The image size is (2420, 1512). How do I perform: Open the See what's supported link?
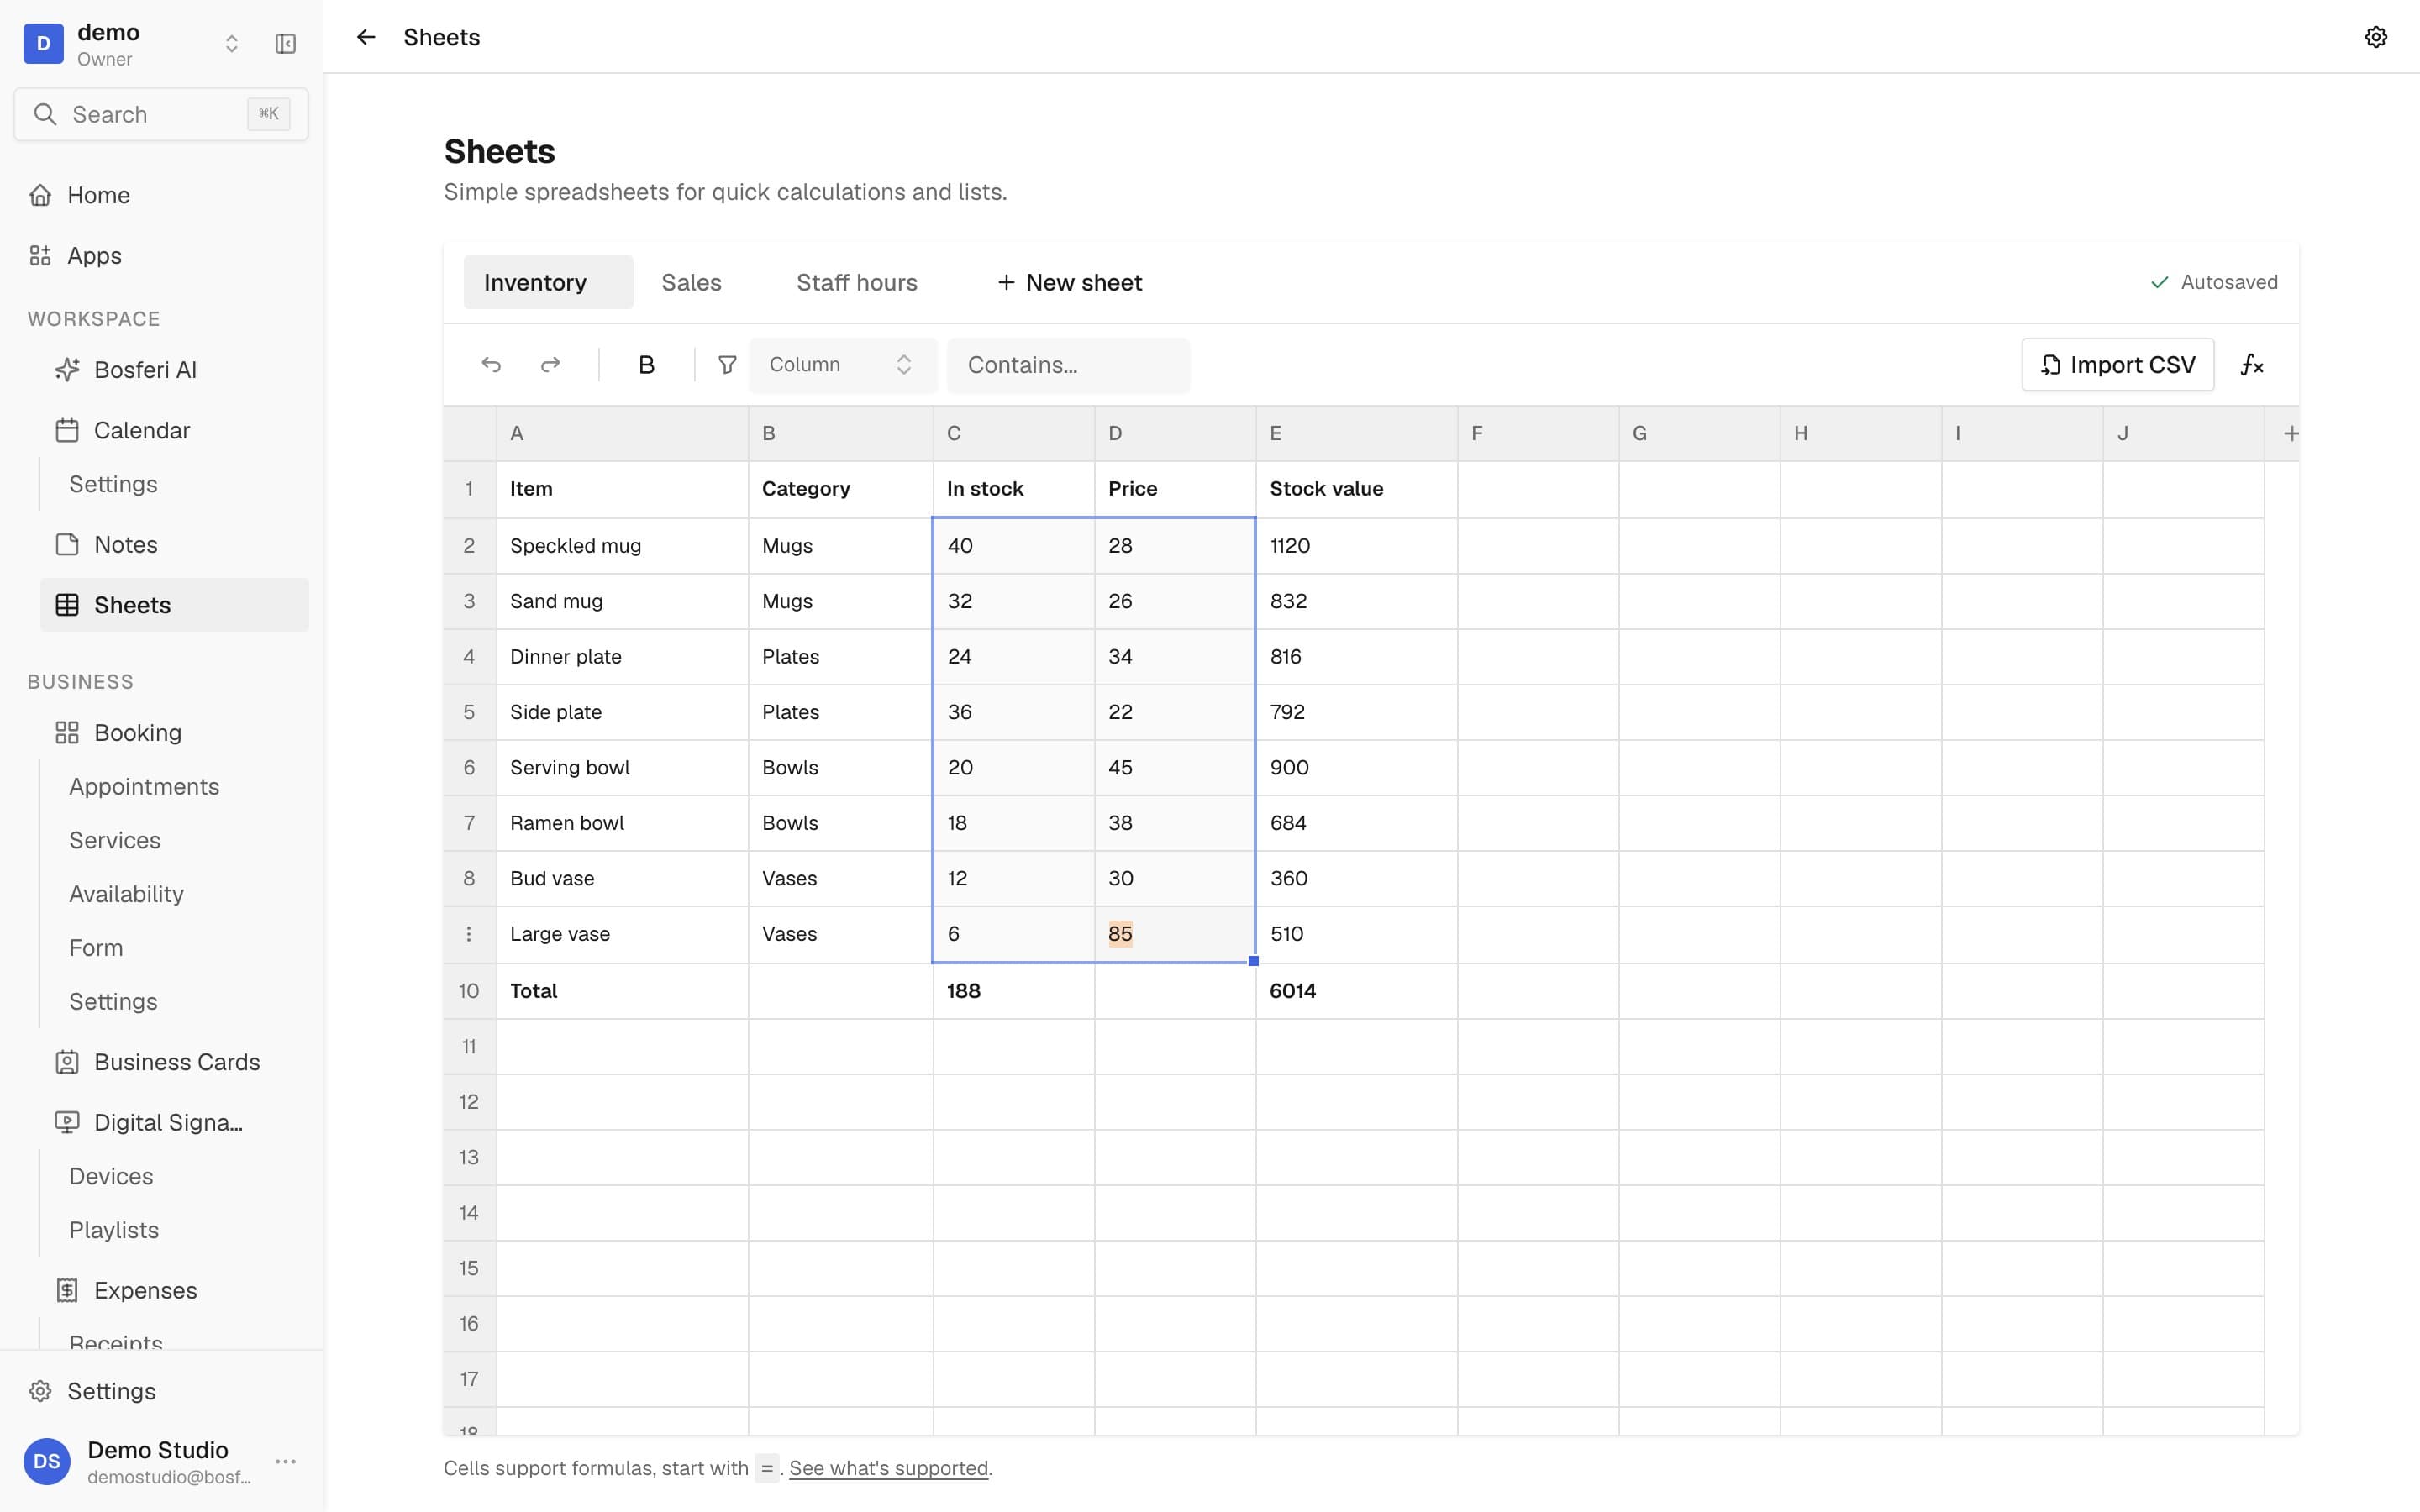(x=888, y=1468)
